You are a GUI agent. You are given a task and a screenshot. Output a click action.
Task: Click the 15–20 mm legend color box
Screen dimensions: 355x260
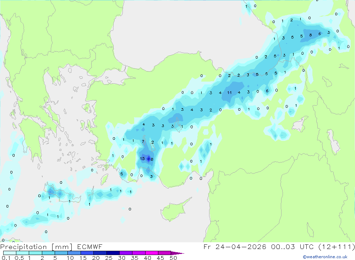coord(87,253)
